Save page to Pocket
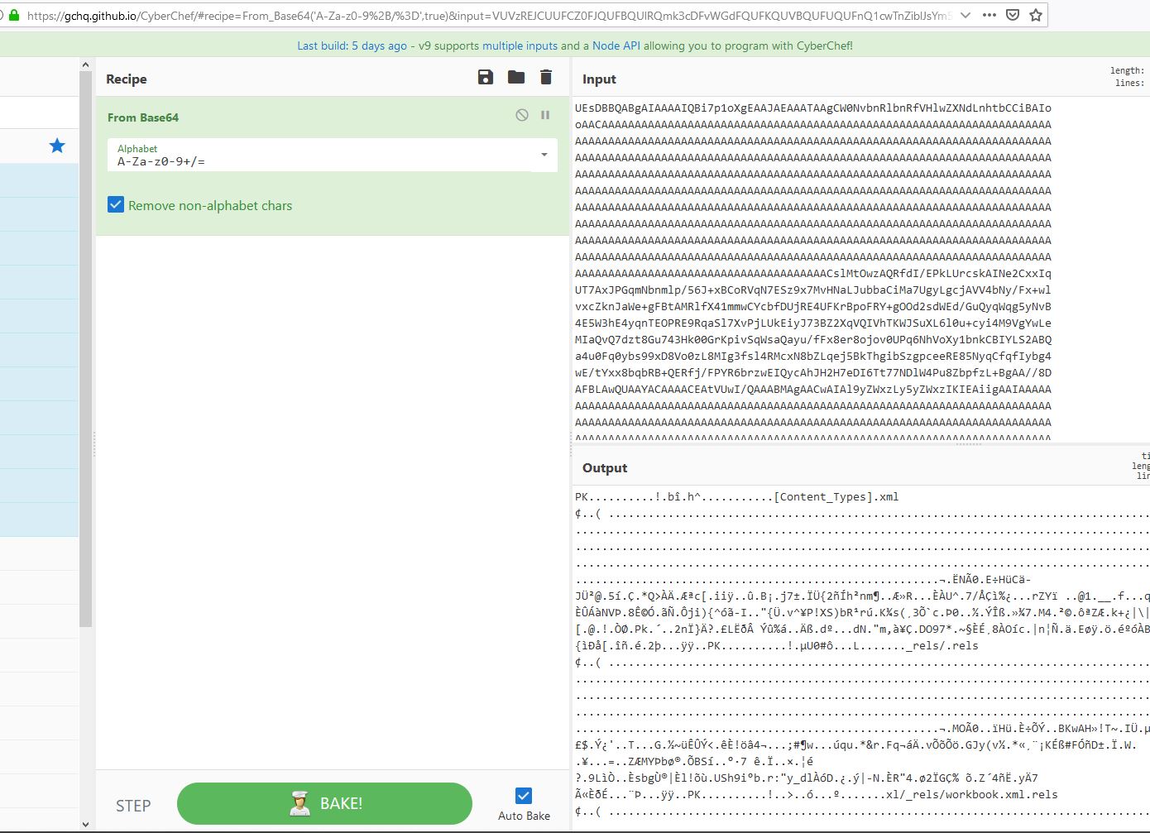Image resolution: width=1150 pixels, height=833 pixels. click(x=1013, y=15)
